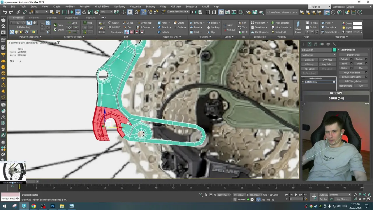Open the Create command panel tab
373x210 pixels.
pos(303,44)
